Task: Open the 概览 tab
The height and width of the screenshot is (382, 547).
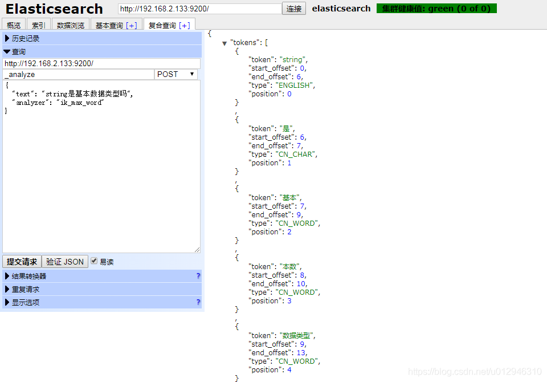Action: click(x=14, y=25)
